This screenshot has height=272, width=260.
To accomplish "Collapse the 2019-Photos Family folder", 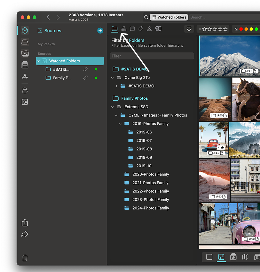I will pyautogui.click(x=120, y=124).
